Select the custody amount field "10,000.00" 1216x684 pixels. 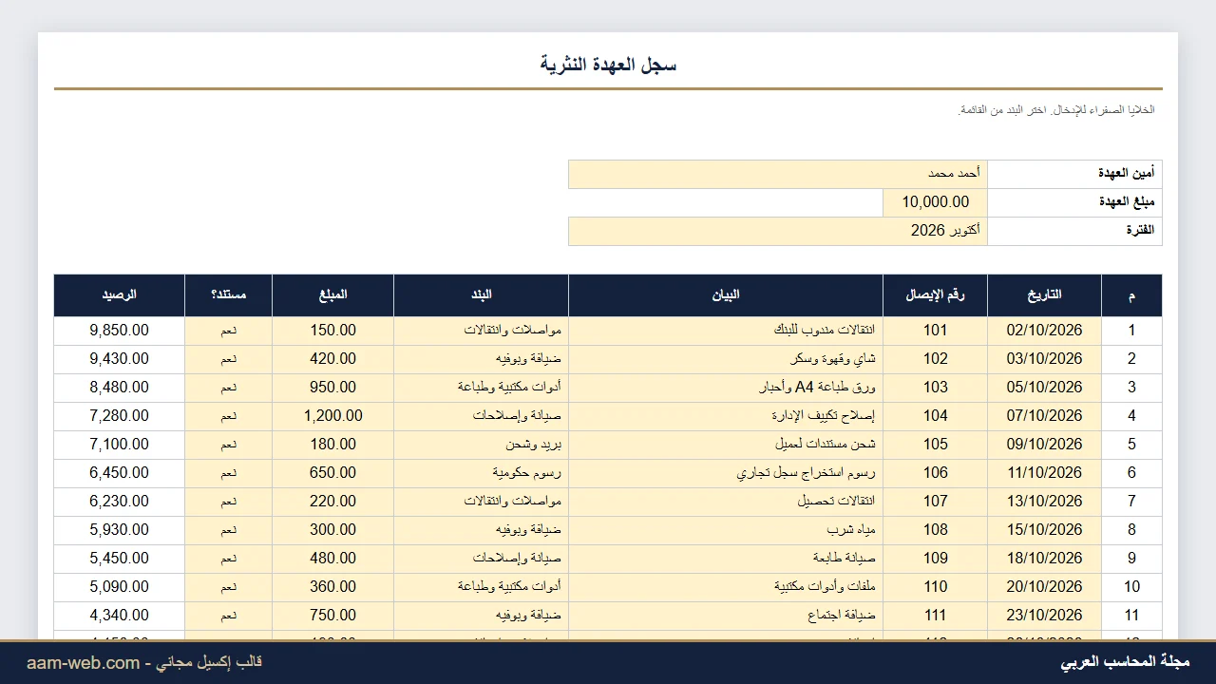click(x=936, y=202)
